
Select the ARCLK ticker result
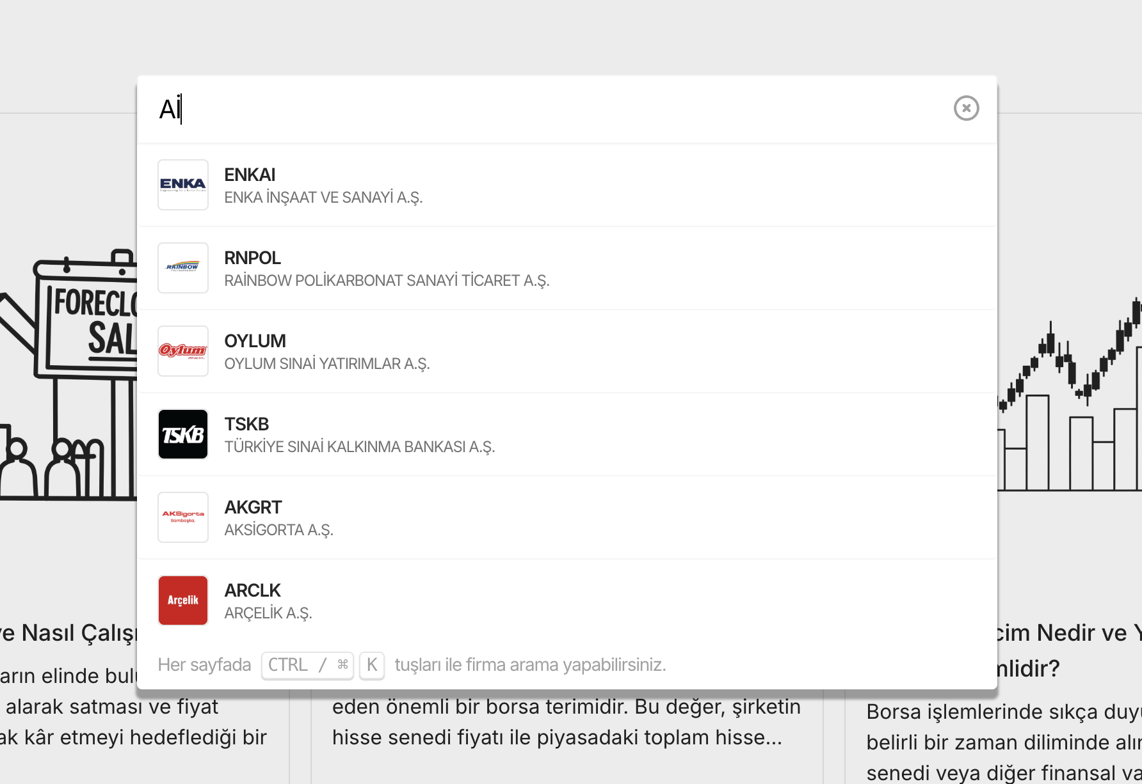(x=252, y=590)
